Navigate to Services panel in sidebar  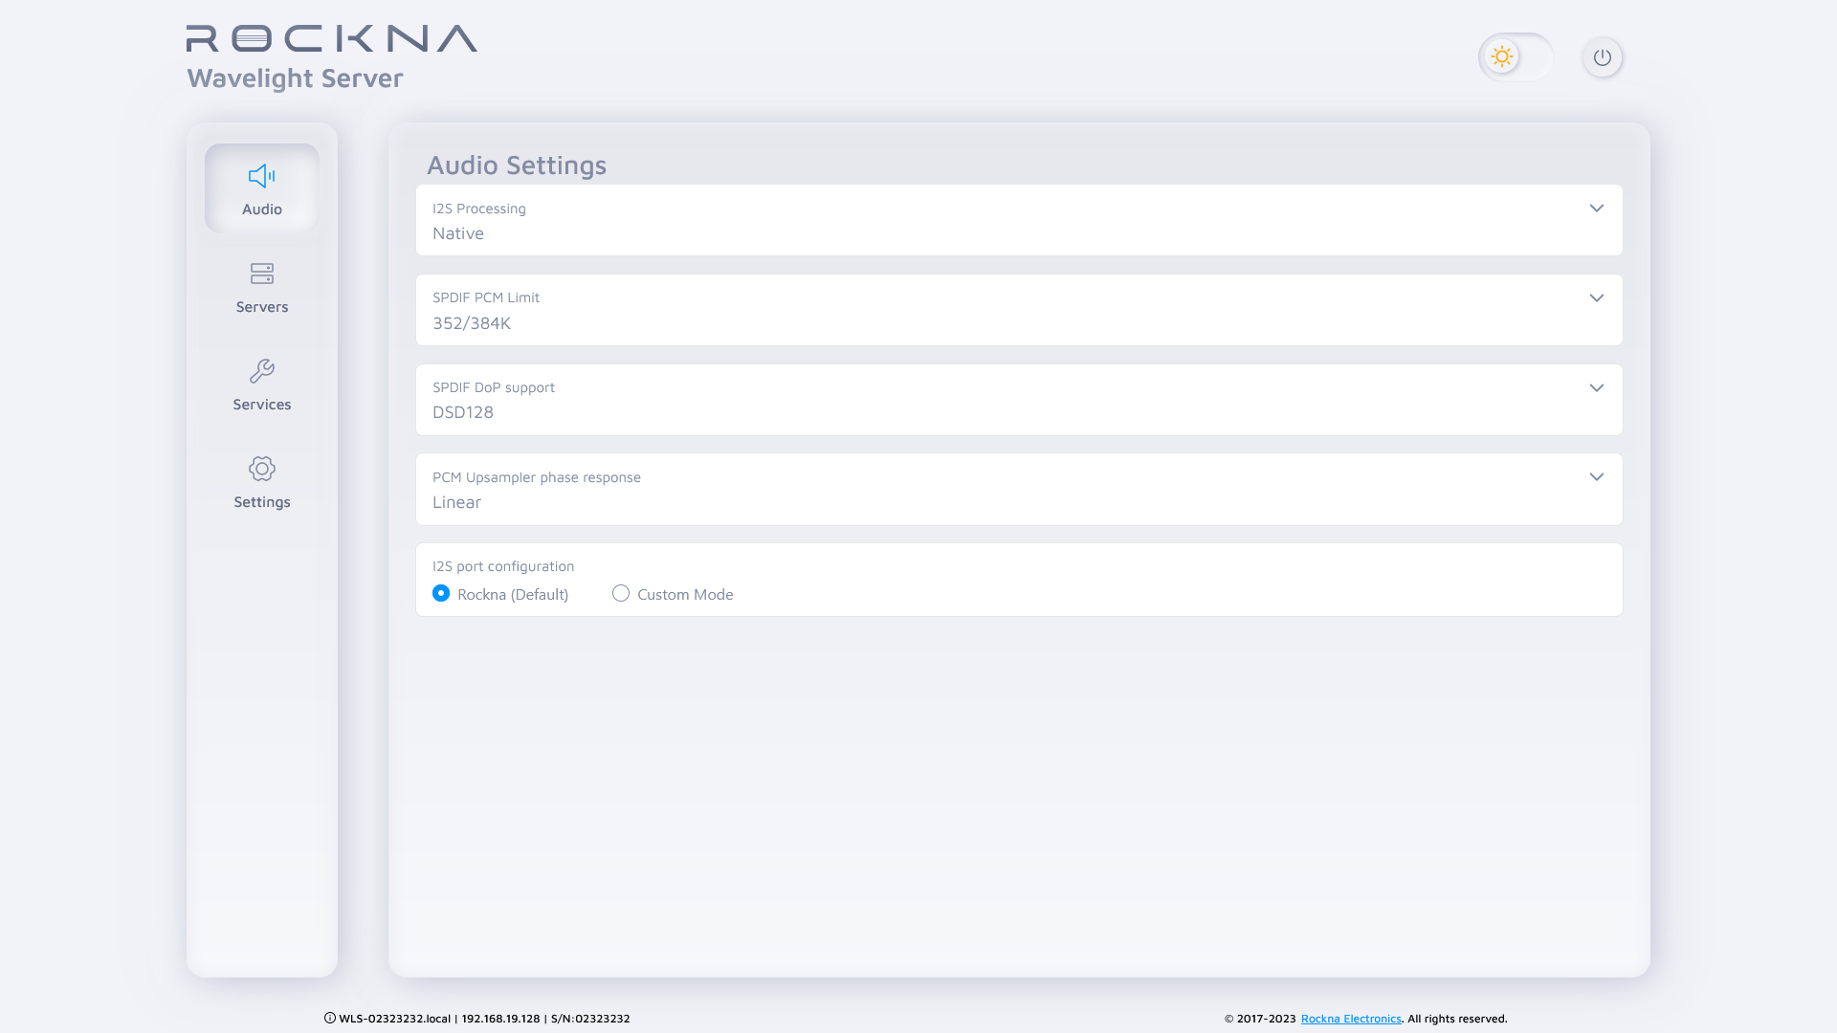click(x=261, y=384)
